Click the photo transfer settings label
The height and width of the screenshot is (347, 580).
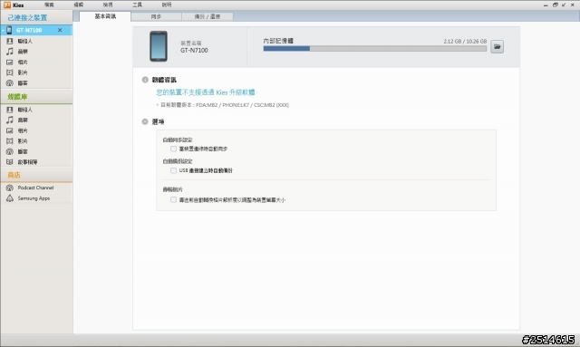173,189
